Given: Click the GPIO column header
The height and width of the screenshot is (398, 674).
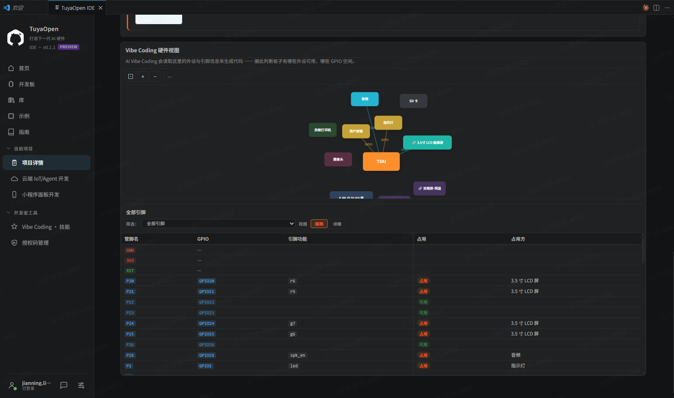Looking at the screenshot, I should pyautogui.click(x=203, y=239).
